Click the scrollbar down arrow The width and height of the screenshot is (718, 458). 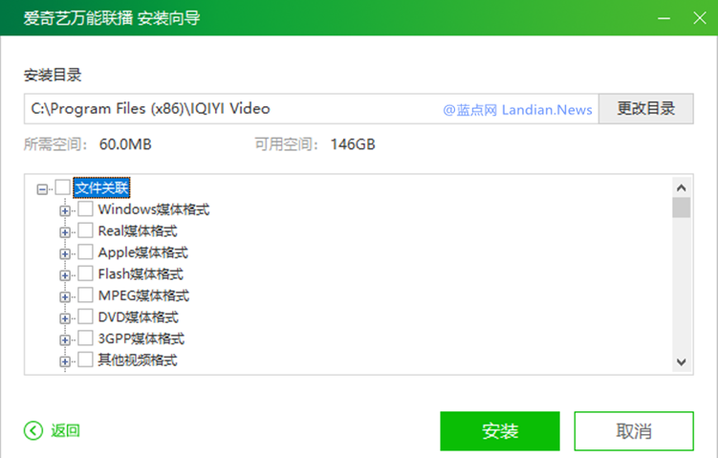click(x=682, y=361)
